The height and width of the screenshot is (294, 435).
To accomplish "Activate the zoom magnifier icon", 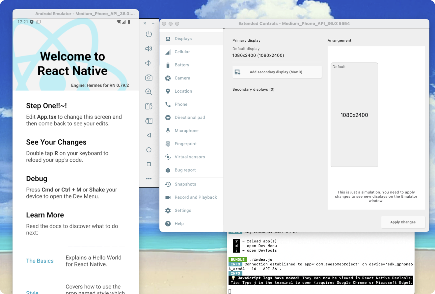I will [149, 92].
